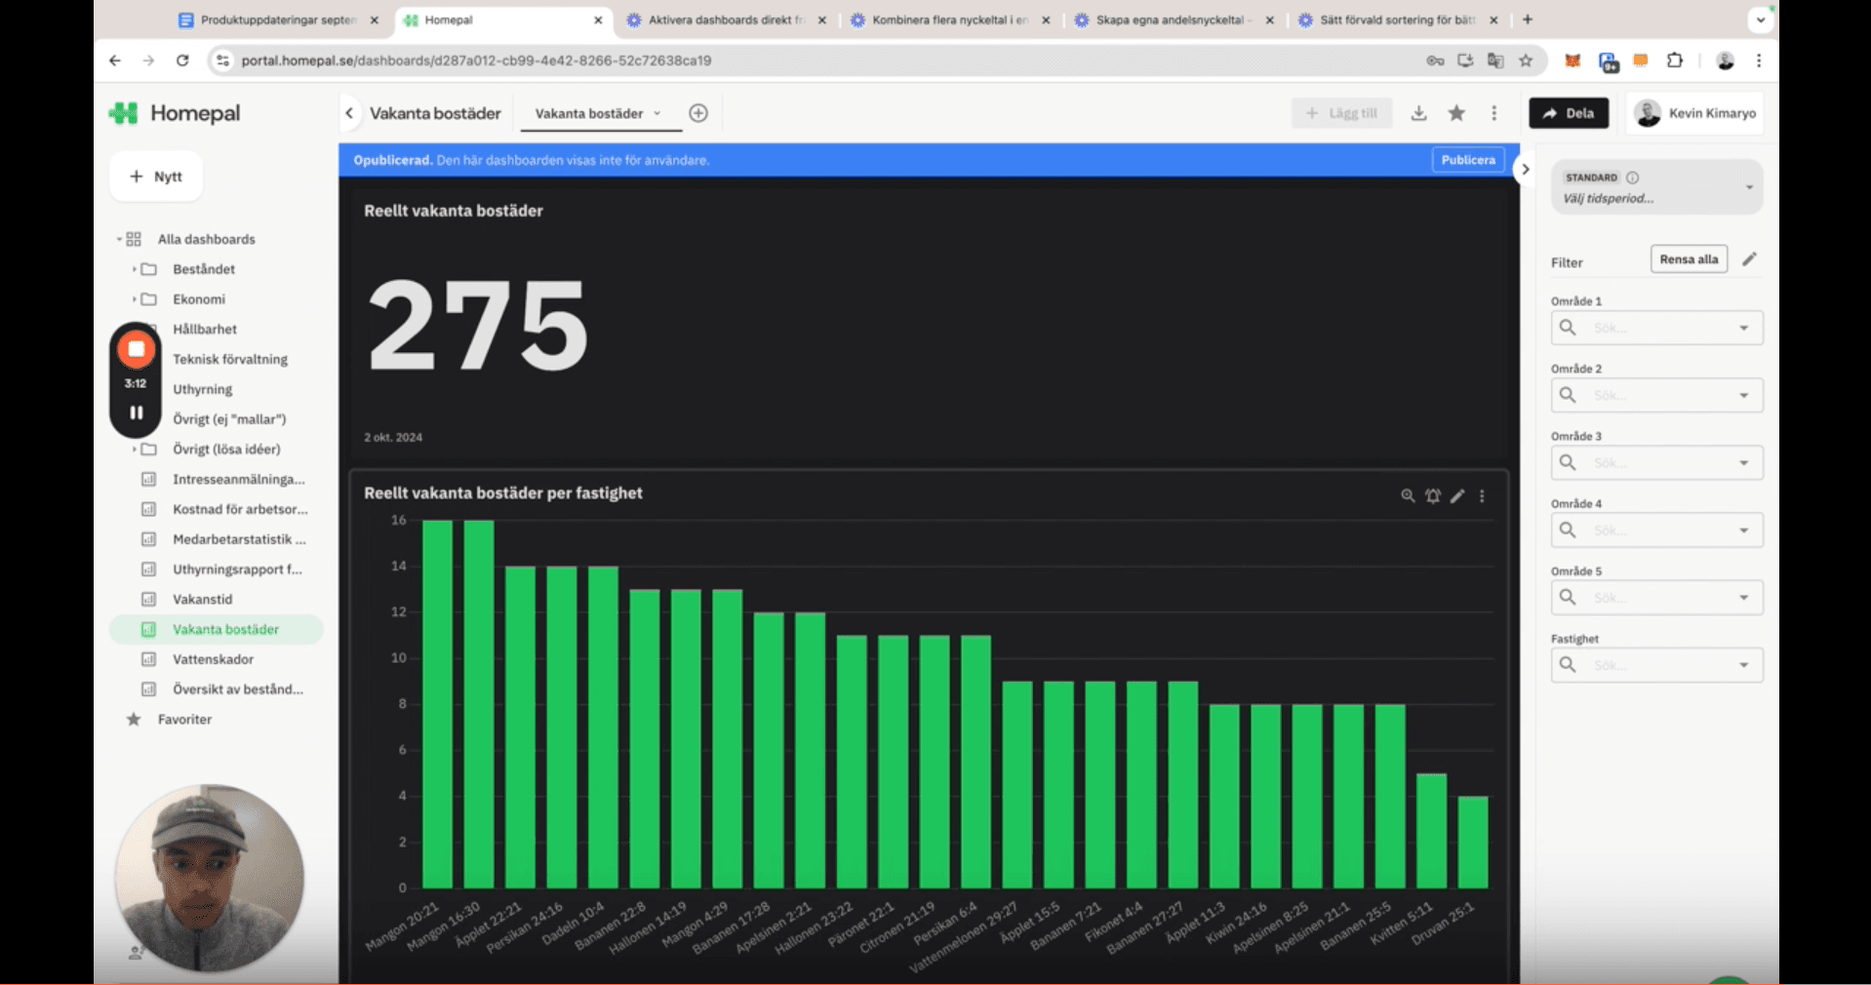Open Teknisk förvaltning folder
The height and width of the screenshot is (985, 1871).
point(230,359)
